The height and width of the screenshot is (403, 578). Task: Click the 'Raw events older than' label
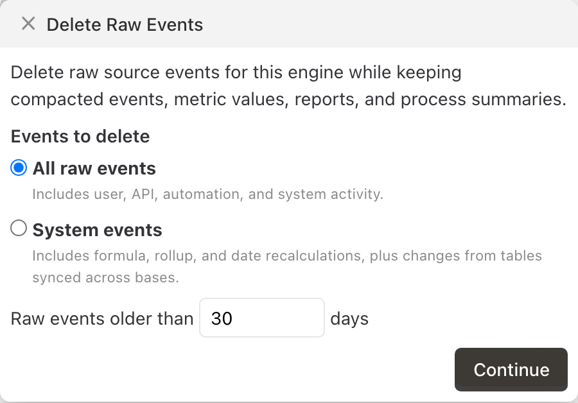102,319
